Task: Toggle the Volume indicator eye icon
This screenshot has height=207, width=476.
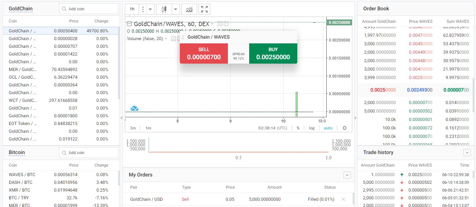Action: click(x=174, y=38)
